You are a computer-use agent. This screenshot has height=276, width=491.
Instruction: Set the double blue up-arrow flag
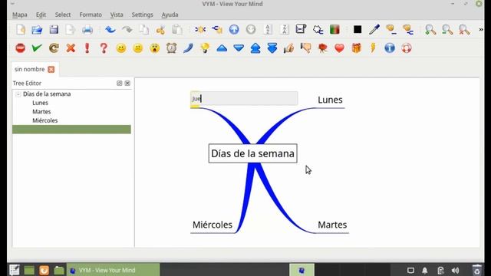point(255,48)
